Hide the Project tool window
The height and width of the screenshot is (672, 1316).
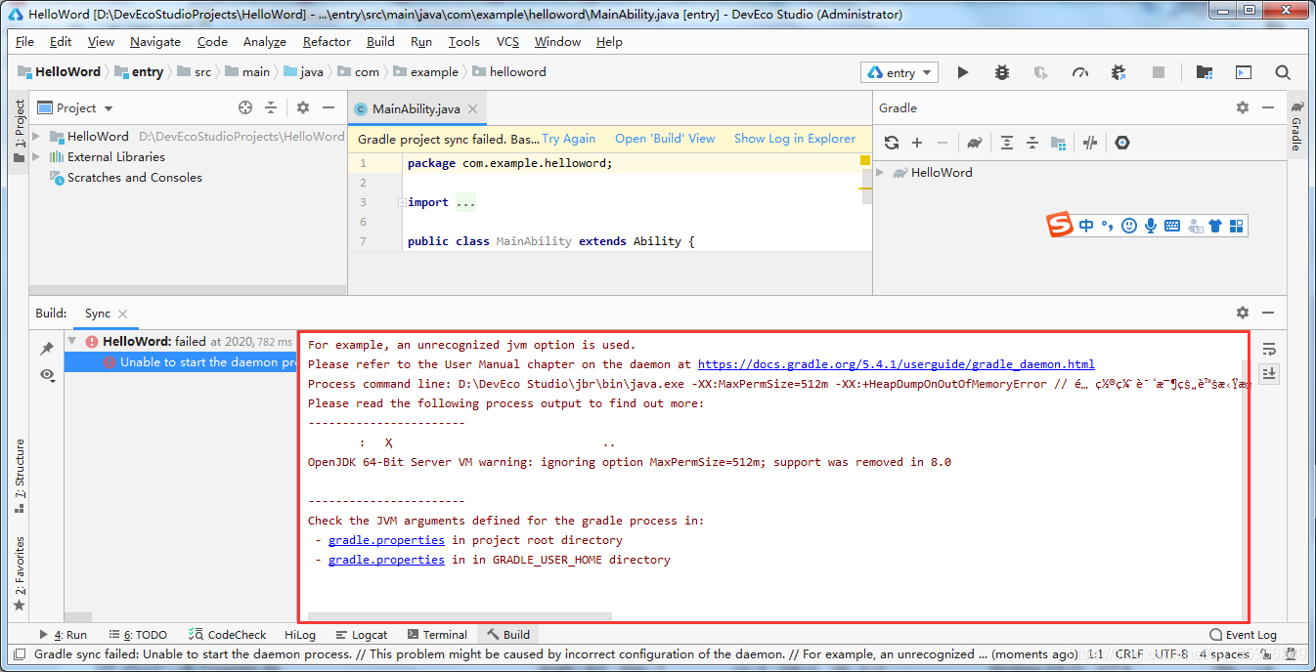[x=329, y=107]
